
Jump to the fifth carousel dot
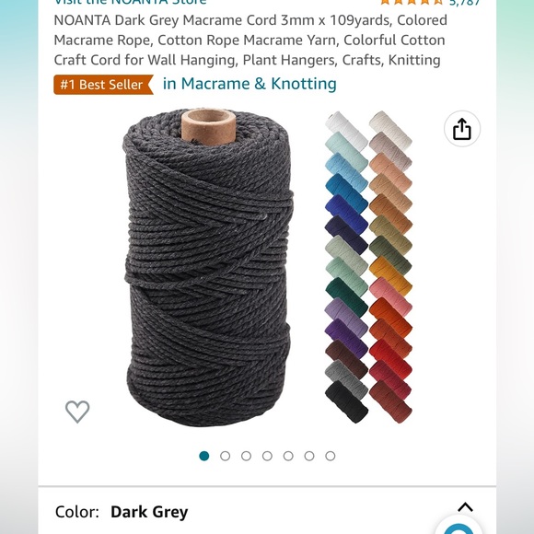click(x=288, y=456)
